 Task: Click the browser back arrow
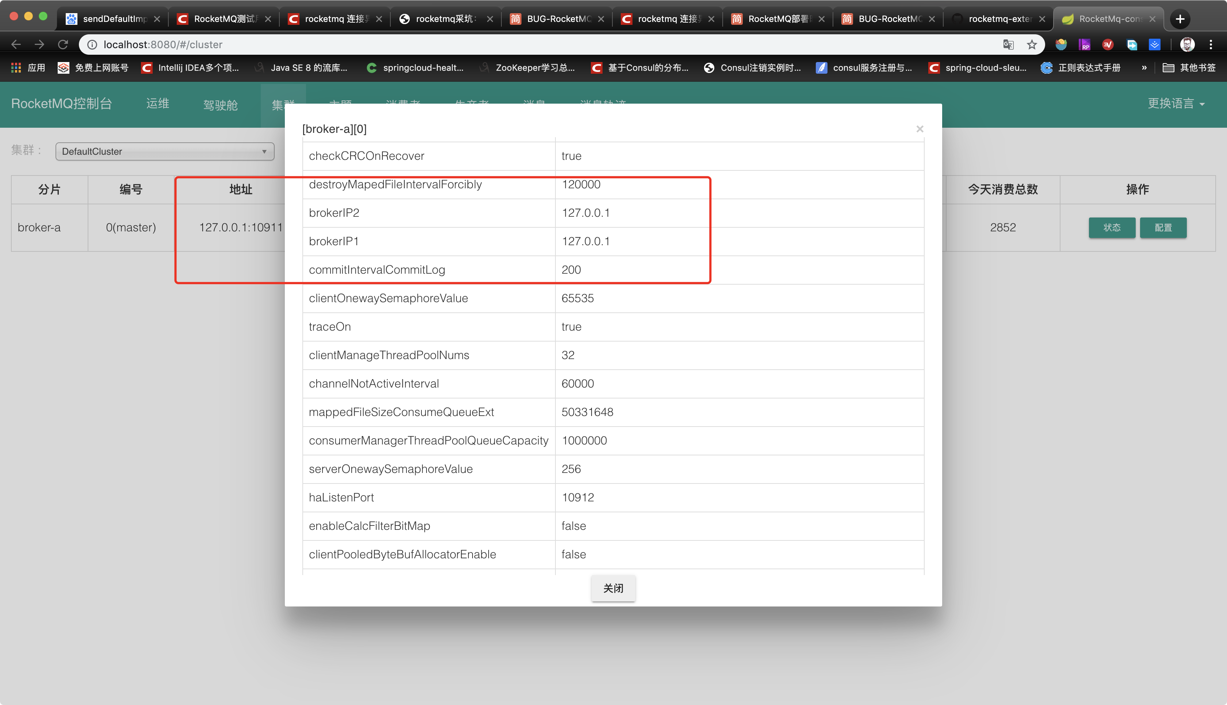coord(16,45)
